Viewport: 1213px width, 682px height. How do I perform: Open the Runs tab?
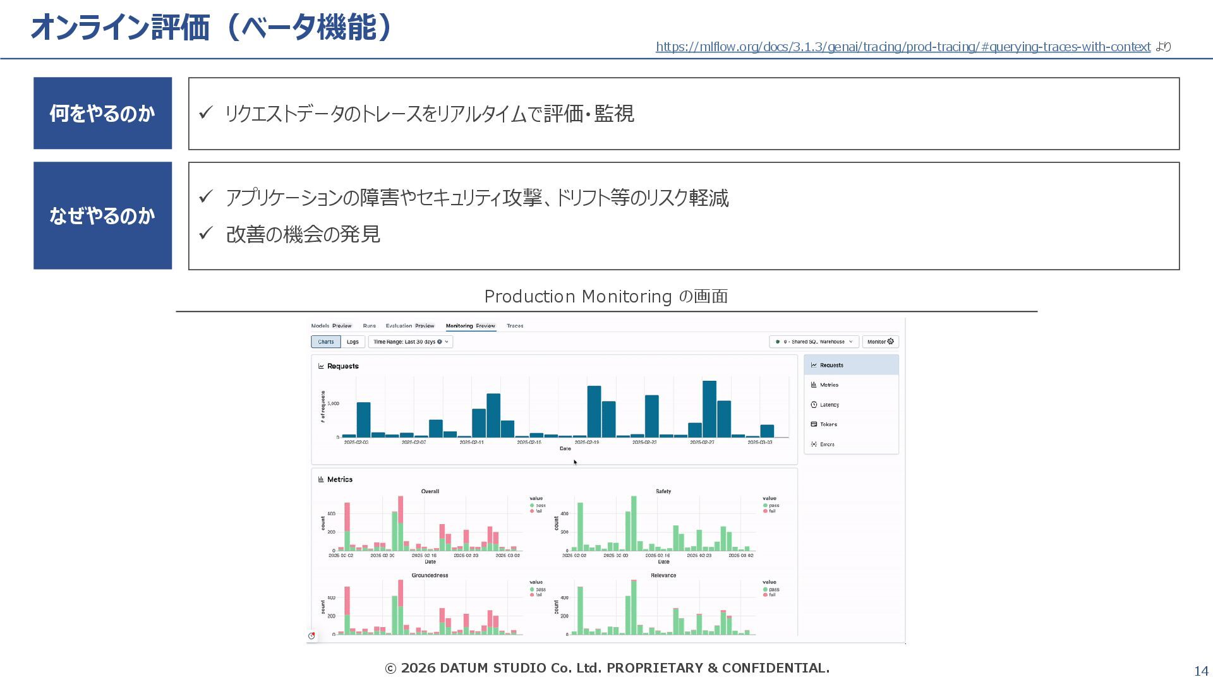click(370, 326)
